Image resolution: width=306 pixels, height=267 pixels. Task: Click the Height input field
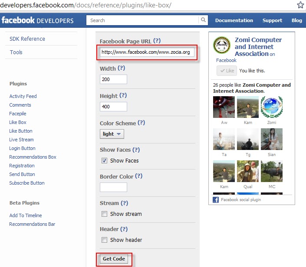[x=113, y=107]
